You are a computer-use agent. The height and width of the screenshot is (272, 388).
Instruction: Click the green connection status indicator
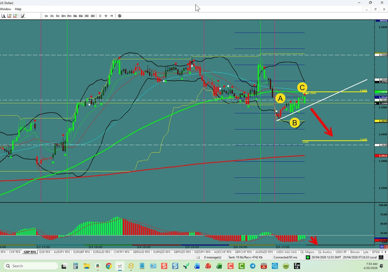coord(308,257)
